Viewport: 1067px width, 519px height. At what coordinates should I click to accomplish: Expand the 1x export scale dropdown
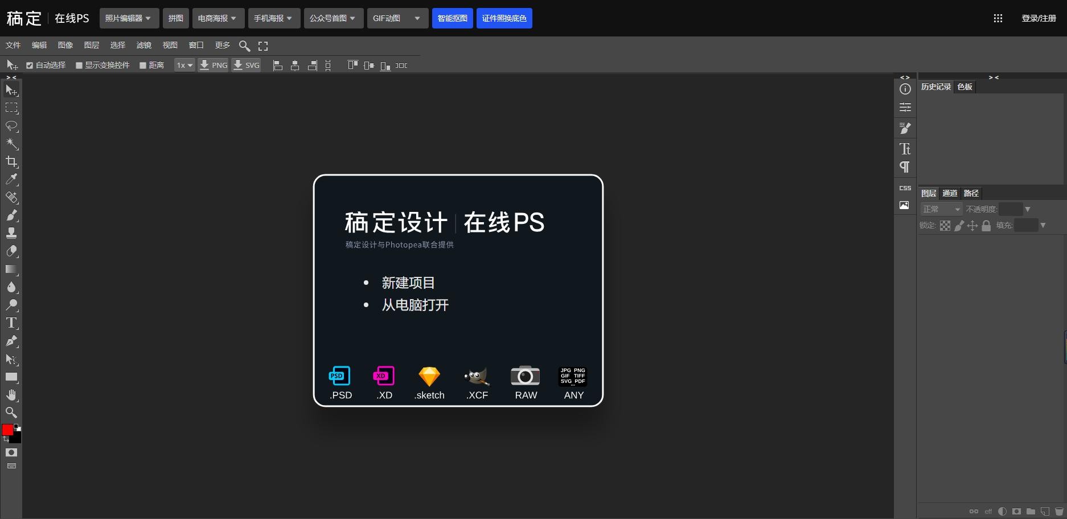184,66
